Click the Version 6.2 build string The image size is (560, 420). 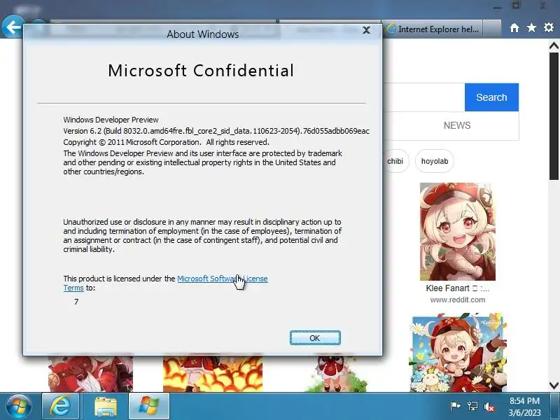[216, 131]
